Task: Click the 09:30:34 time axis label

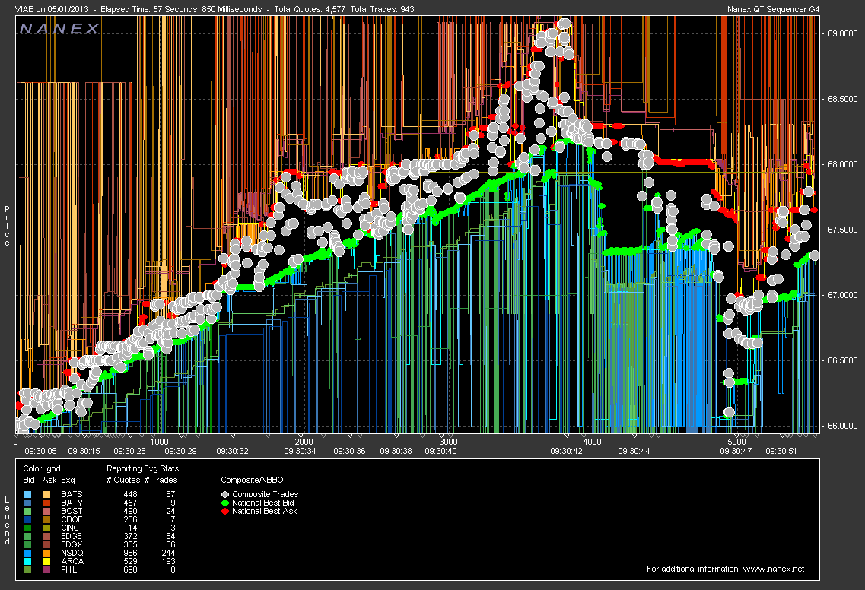Action: click(300, 451)
